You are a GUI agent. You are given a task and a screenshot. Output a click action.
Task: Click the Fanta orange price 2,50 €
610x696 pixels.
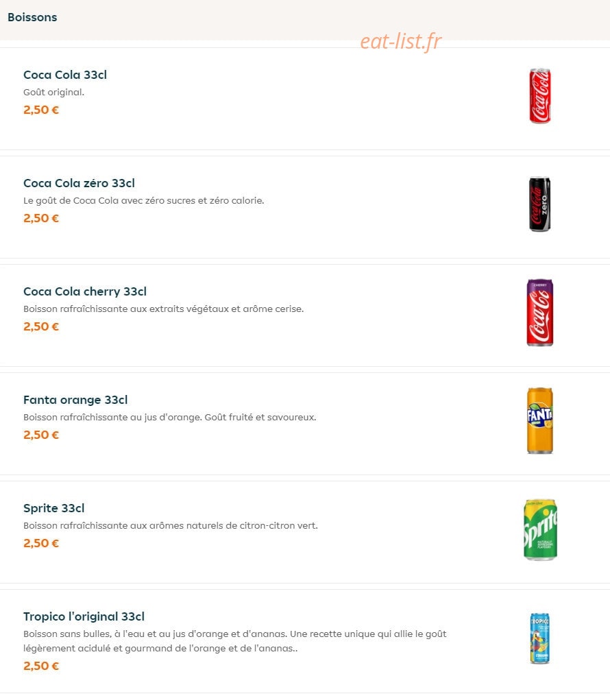coord(41,435)
